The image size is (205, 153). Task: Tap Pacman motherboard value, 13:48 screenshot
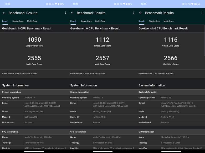96,123
